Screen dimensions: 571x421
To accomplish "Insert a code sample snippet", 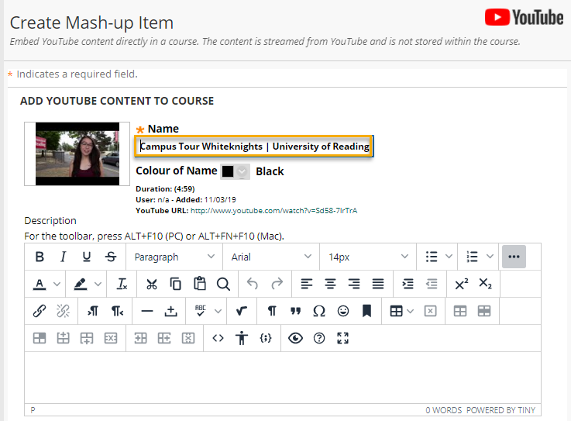I will coord(266,338).
